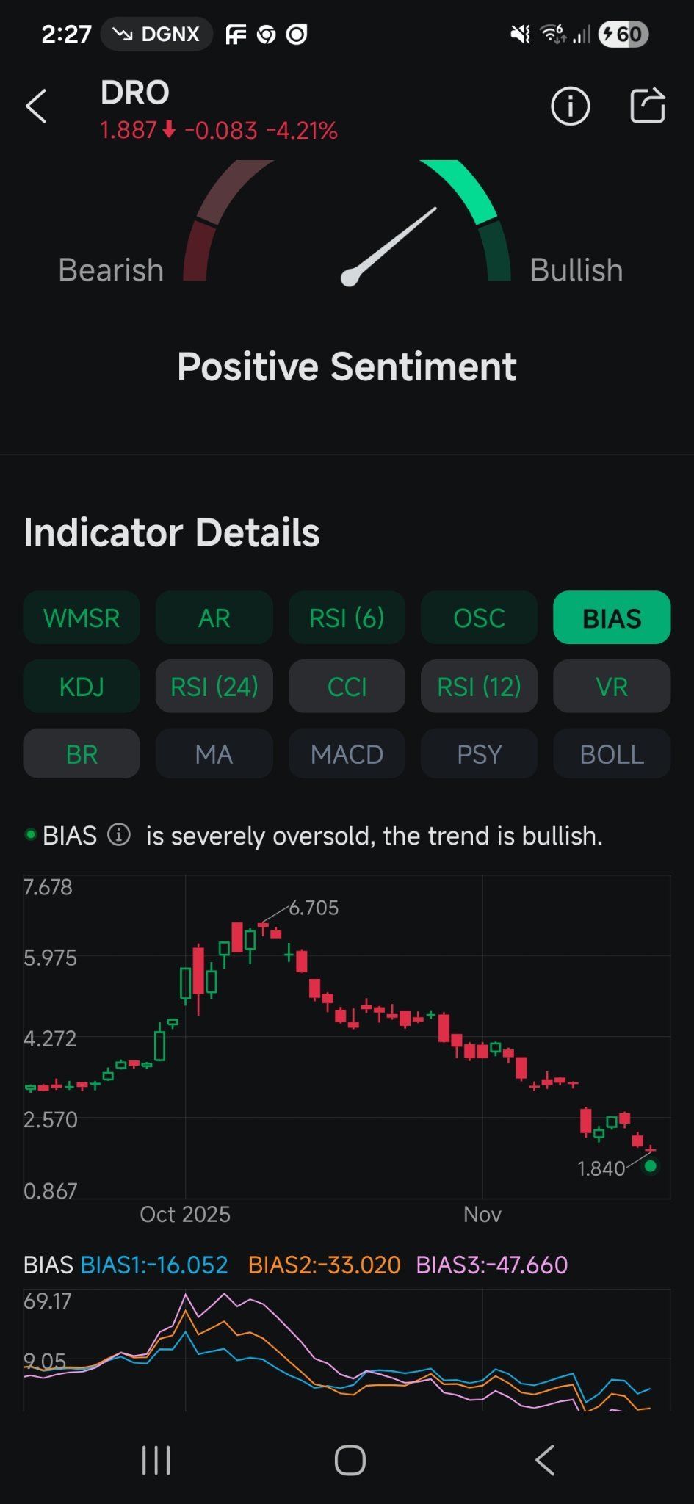
Task: Open the stock info circle icon
Action: click(x=570, y=106)
